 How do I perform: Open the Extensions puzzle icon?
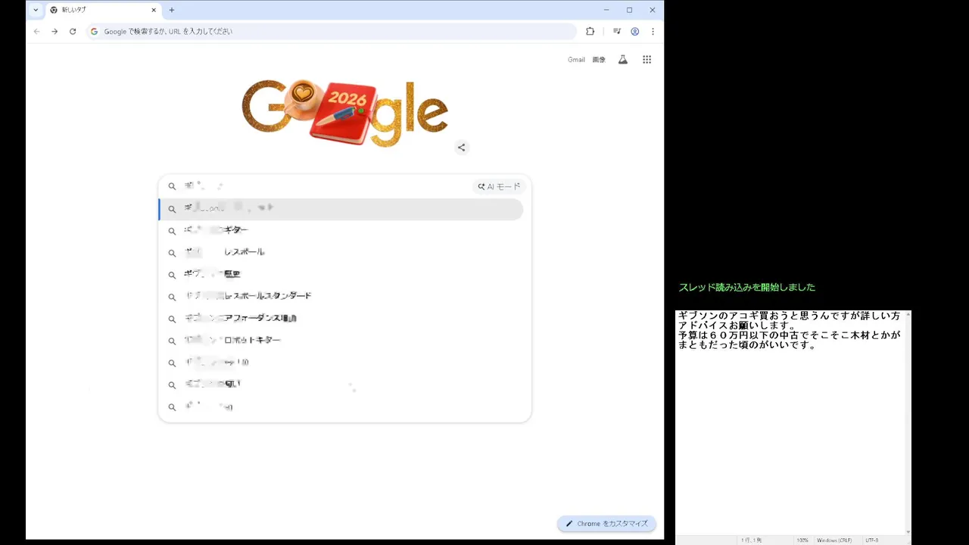click(x=590, y=31)
